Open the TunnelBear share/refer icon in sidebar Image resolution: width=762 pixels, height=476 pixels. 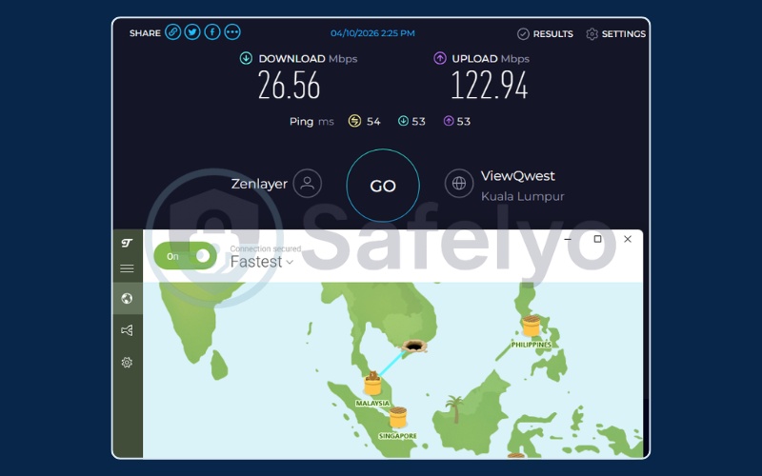(127, 330)
